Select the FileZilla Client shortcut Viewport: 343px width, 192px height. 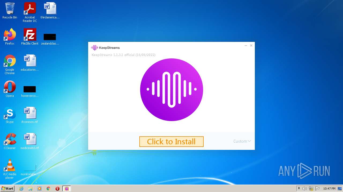30,37
